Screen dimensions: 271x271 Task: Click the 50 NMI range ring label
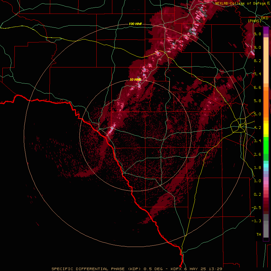point(135,79)
